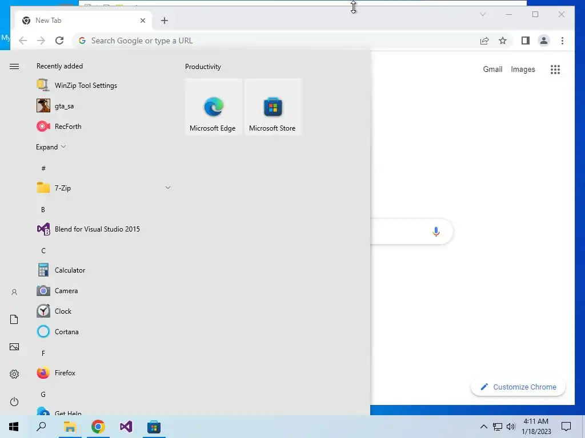This screenshot has width=585, height=438.
Task: Open RecForth app in Start menu
Action: (x=103, y=126)
